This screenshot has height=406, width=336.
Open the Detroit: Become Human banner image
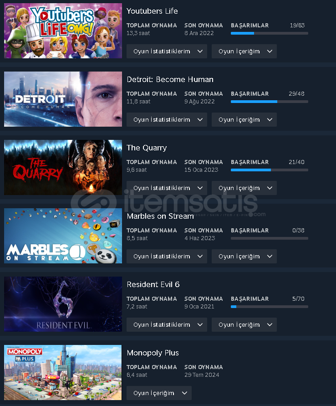tap(63, 99)
